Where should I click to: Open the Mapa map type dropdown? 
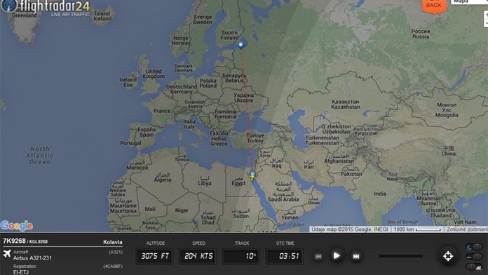click(469, 2)
